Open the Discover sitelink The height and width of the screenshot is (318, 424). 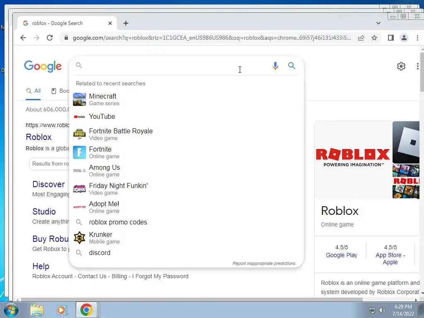[48, 184]
